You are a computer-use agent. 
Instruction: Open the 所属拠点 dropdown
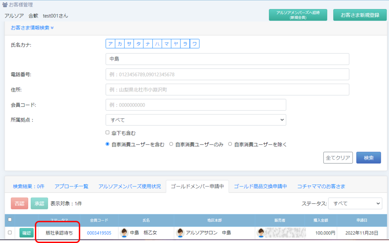pos(196,120)
